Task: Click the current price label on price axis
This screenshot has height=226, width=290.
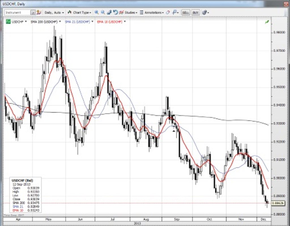Action: click(277, 203)
